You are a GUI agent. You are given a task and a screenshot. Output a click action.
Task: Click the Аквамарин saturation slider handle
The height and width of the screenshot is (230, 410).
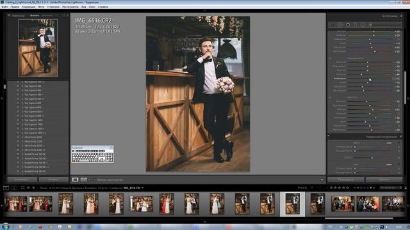tap(369, 79)
